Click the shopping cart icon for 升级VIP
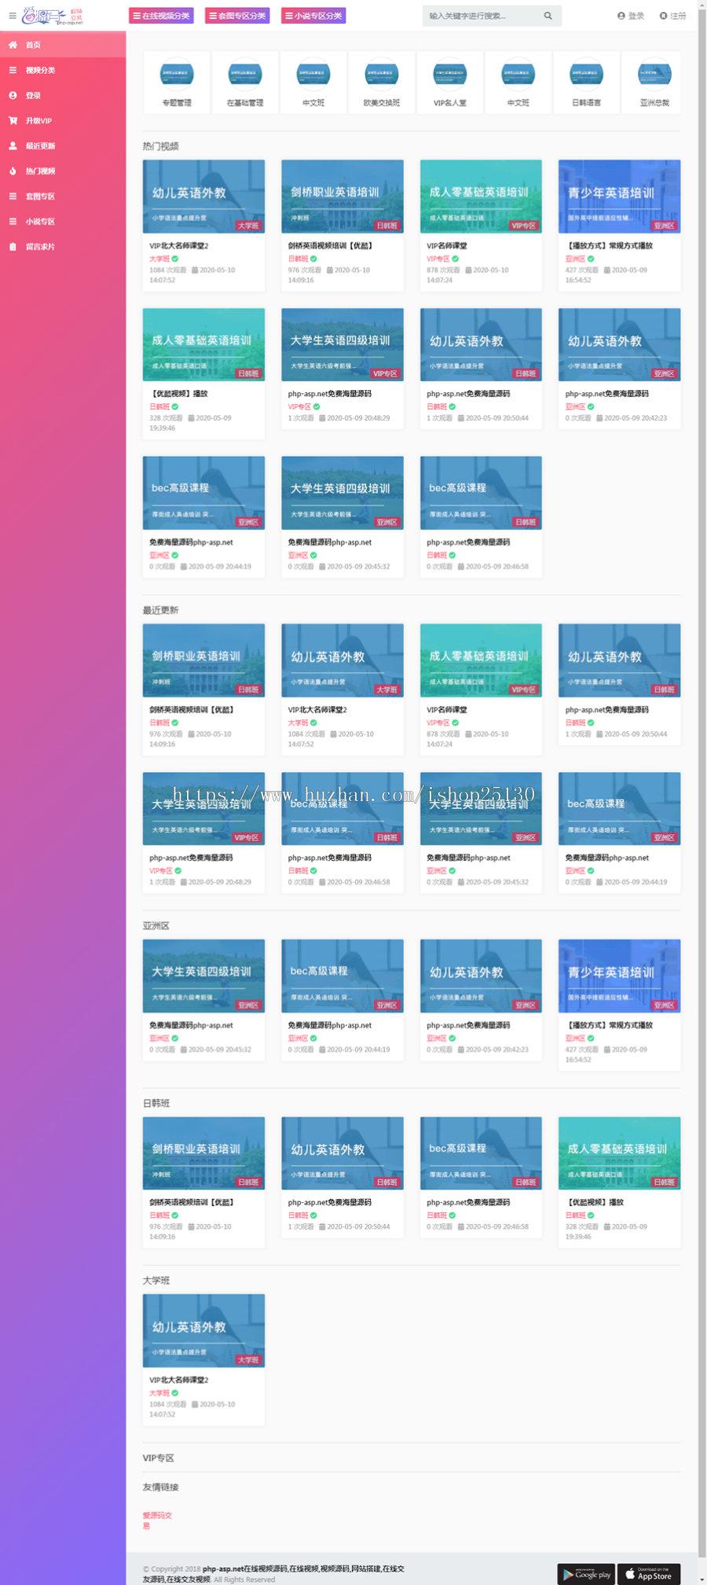Screen dimensions: 707x1585 point(13,120)
